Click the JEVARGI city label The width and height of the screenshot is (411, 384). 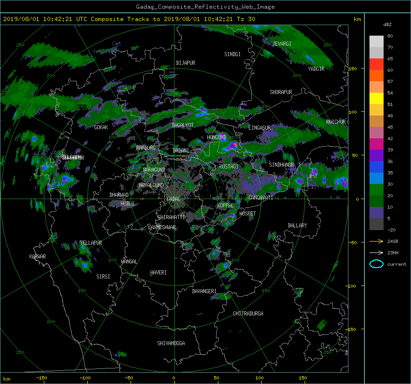pyautogui.click(x=282, y=44)
